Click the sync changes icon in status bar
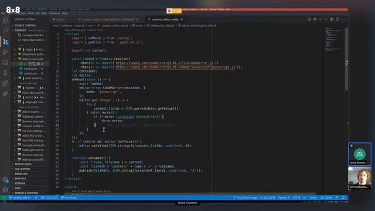Screen dimensions: 375x211 point(36,198)
